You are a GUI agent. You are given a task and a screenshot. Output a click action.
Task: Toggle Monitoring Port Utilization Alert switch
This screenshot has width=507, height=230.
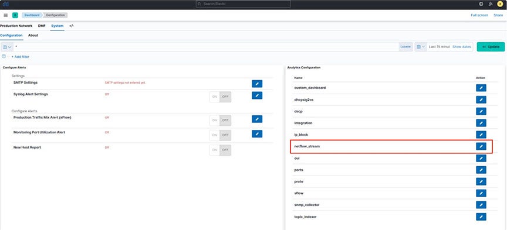[x=220, y=135]
